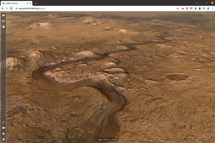Enable VR headset view mode
215x143 pixels.
tap(3, 128)
